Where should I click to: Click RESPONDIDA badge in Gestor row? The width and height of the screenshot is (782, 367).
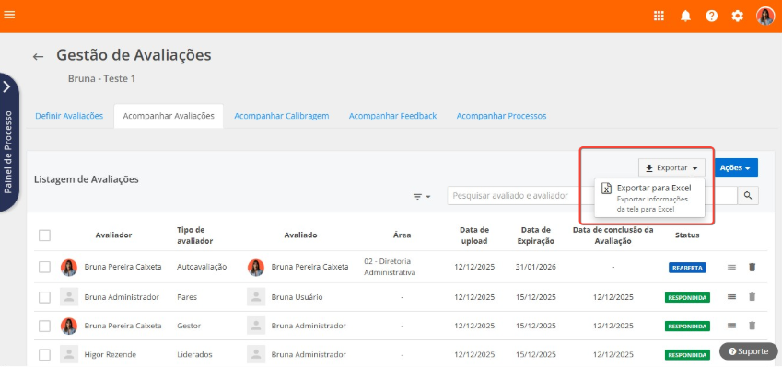coord(687,327)
